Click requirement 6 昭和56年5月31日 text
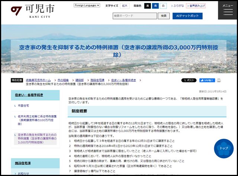This screenshot has width=238, height=176. pyautogui.click(x=123, y=166)
